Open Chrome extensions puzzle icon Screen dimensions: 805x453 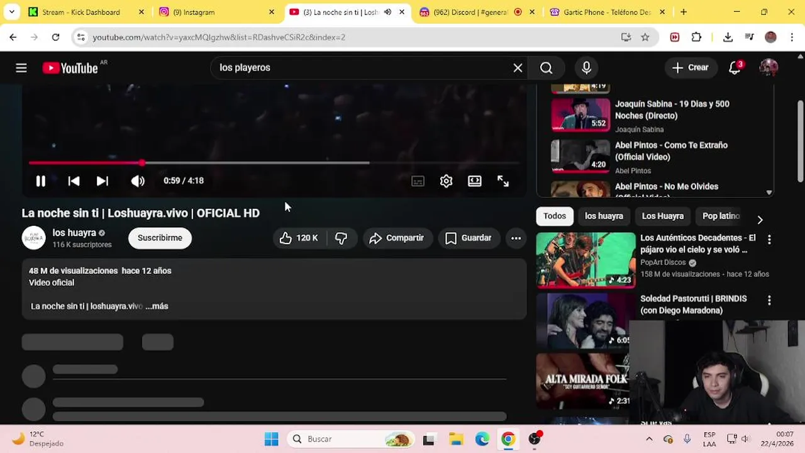696,37
